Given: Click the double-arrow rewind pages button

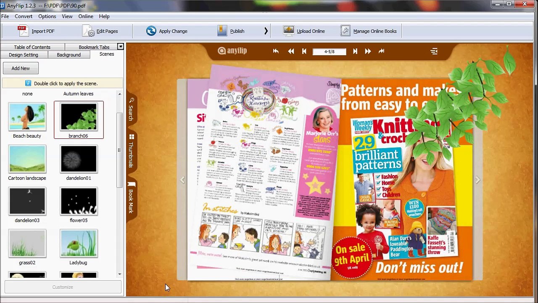Looking at the screenshot, I should (x=291, y=51).
